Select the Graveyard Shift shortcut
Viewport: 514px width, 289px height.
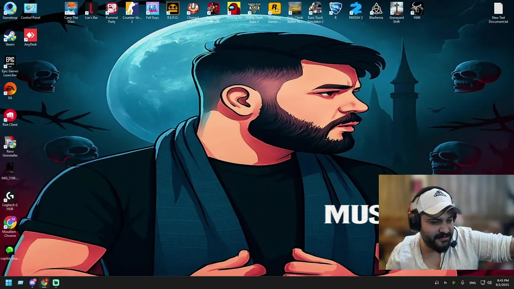pos(396,13)
